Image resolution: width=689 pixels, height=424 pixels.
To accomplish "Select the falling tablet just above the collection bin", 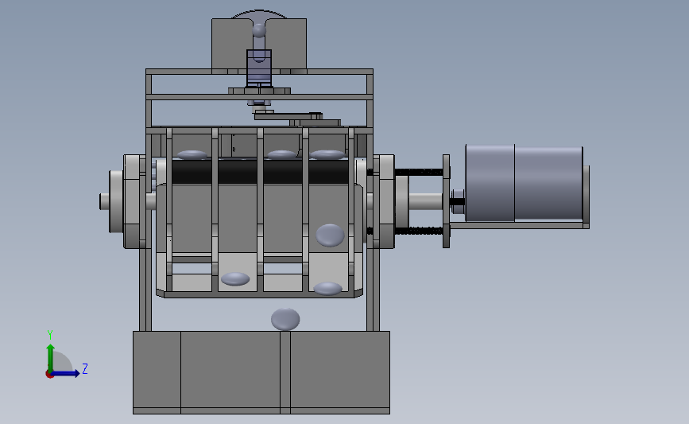I will pos(285,319).
